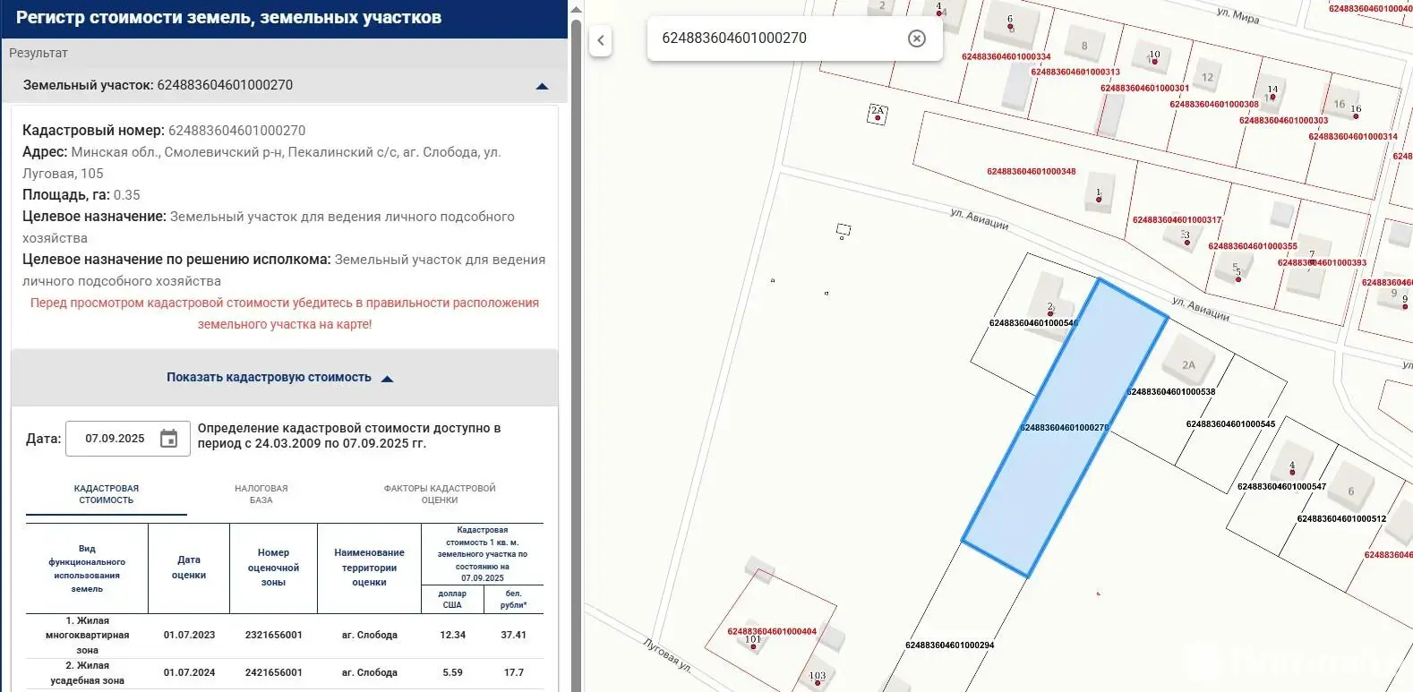Open Факторы кадастровой оценки tab
The width and height of the screenshot is (1413, 692).
(439, 494)
